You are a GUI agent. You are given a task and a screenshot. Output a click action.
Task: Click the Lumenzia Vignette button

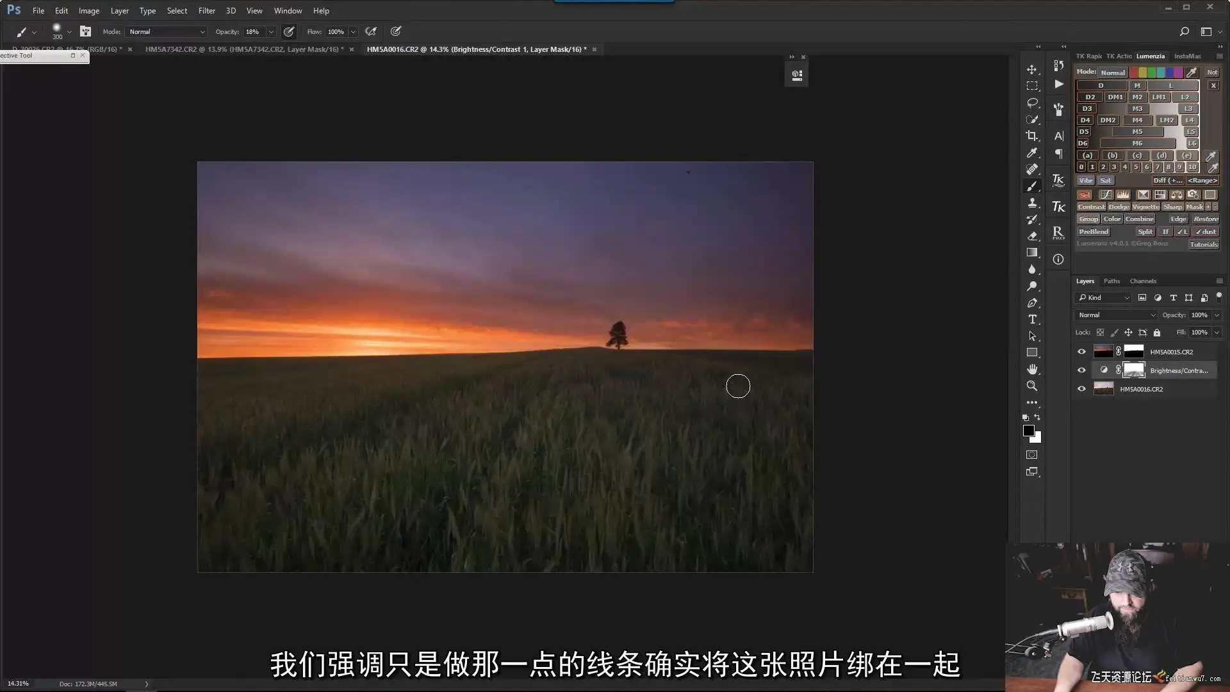tap(1145, 206)
